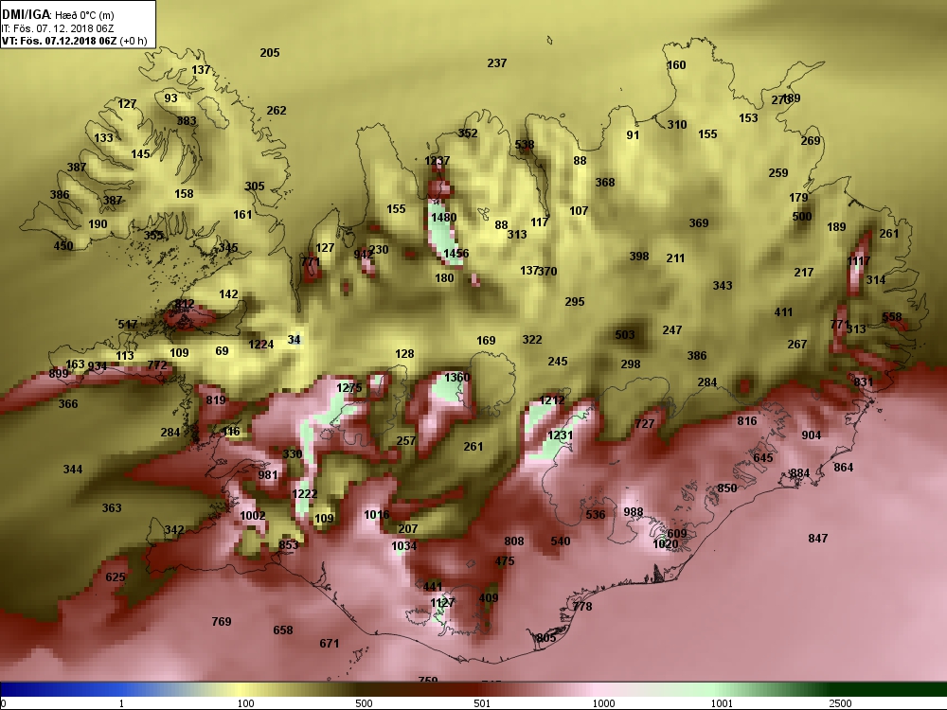Image resolution: width=947 pixels, height=710 pixels.
Task: Click the map value '1002'
Action: [x=253, y=516]
